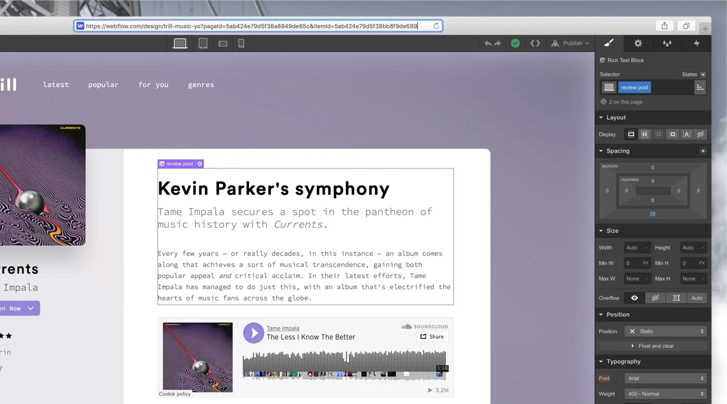
Task: Set overflow to Auto
Action: 697,298
